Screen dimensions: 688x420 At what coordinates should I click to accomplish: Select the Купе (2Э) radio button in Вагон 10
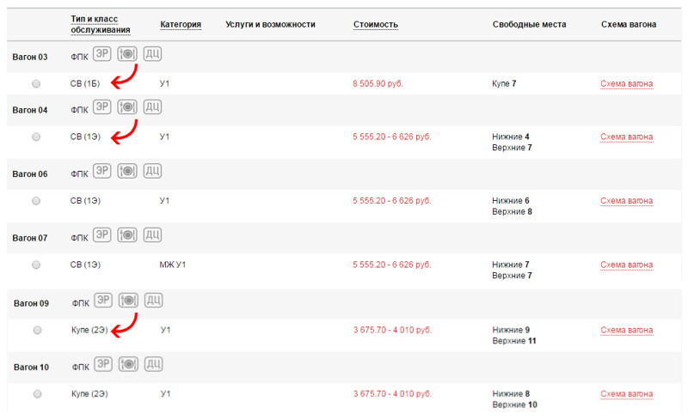37,394
